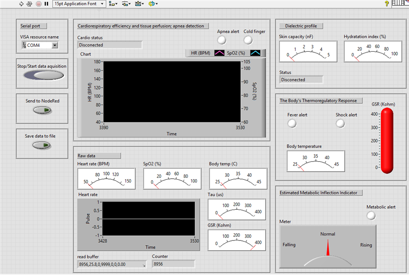Click the Hydratation index (%) gauge
409x275 pixels.
373,51
